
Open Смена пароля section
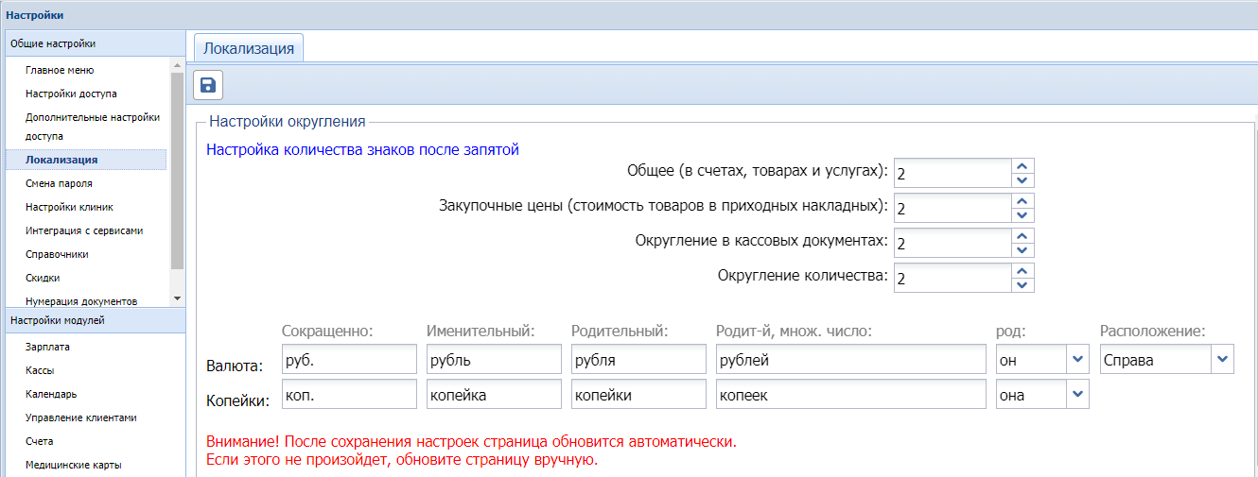[x=59, y=183]
